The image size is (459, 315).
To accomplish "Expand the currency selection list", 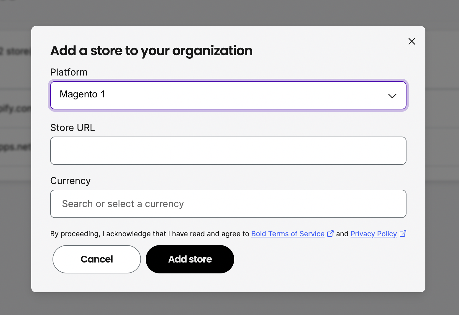I will (x=228, y=204).
